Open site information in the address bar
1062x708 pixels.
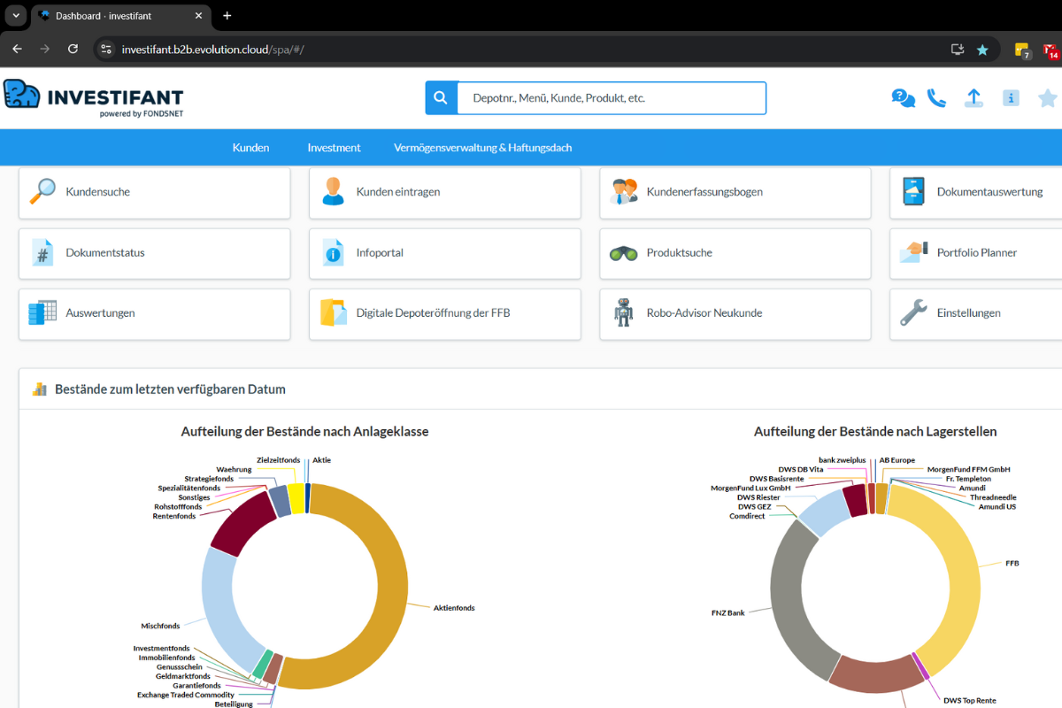tap(105, 50)
